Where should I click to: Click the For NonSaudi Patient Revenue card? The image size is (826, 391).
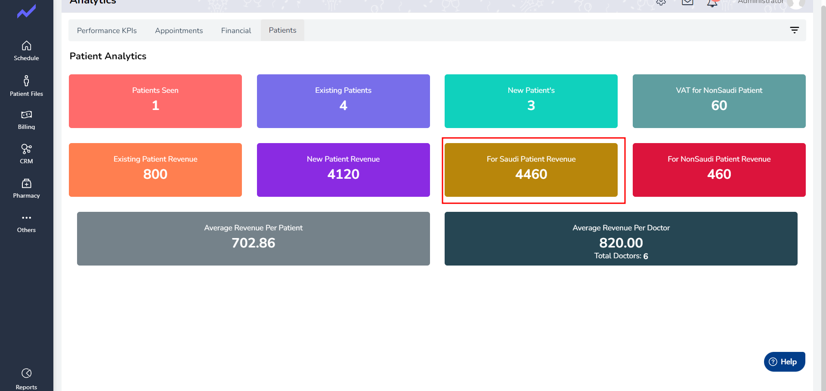point(719,170)
